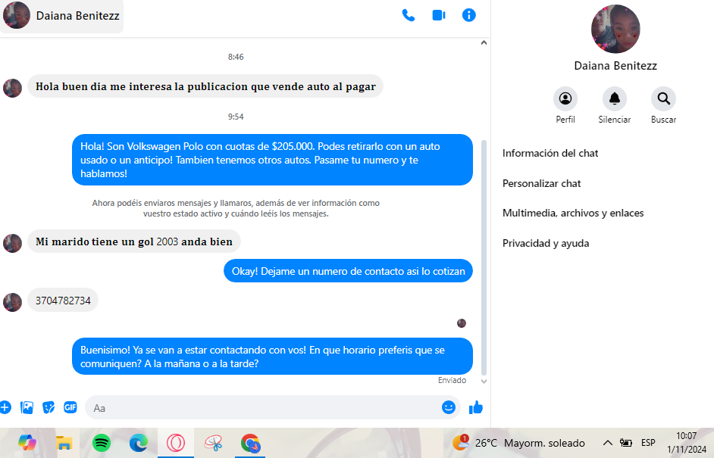
Task: Open Spotify from the taskbar
Action: 102,443
